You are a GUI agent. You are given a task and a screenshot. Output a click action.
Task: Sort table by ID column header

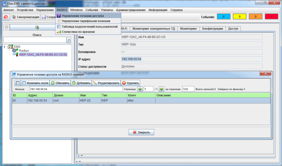19,95
